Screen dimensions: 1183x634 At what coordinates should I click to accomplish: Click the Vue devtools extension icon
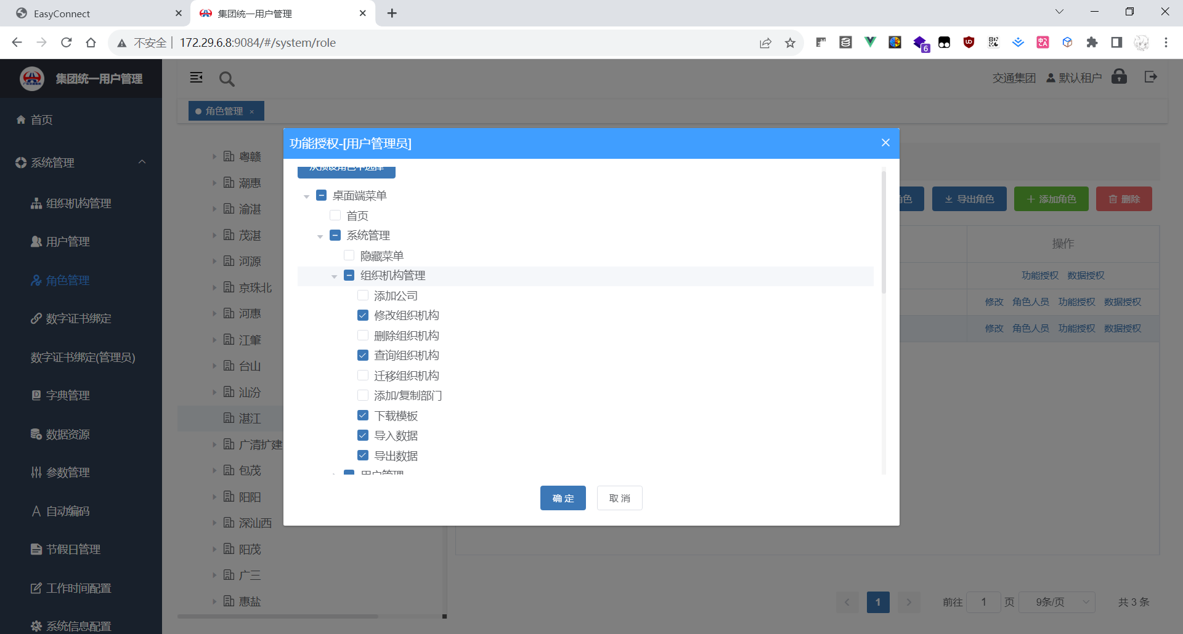(x=870, y=42)
